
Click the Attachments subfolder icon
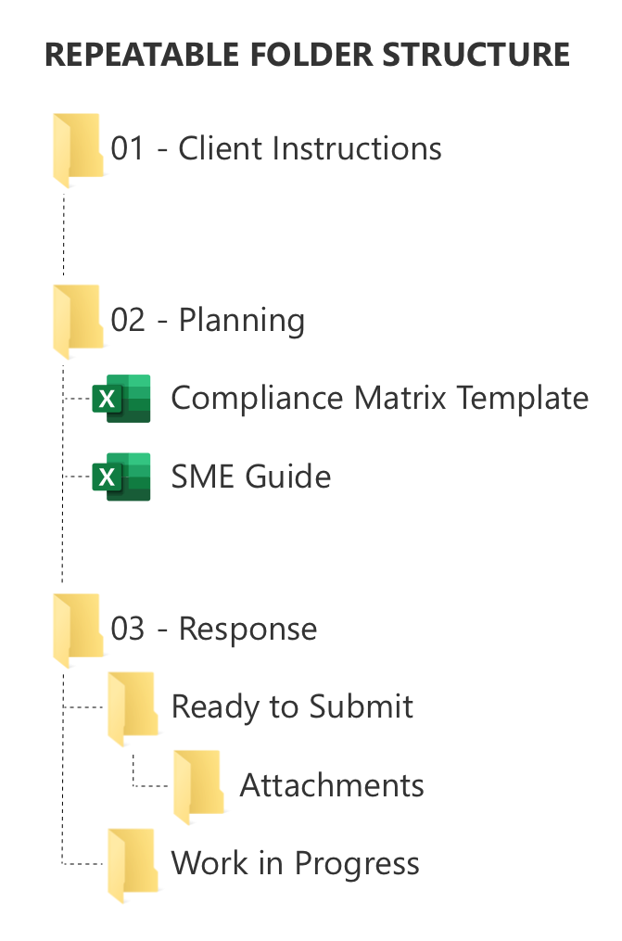(x=199, y=787)
